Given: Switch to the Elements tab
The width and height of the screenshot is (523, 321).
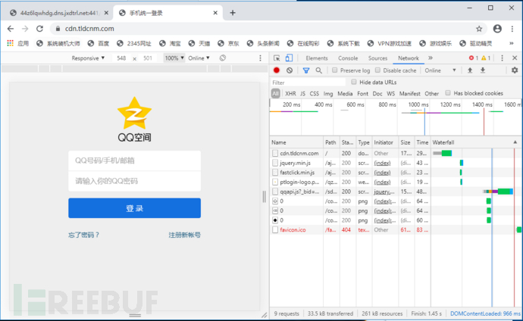Looking at the screenshot, I should tap(317, 58).
